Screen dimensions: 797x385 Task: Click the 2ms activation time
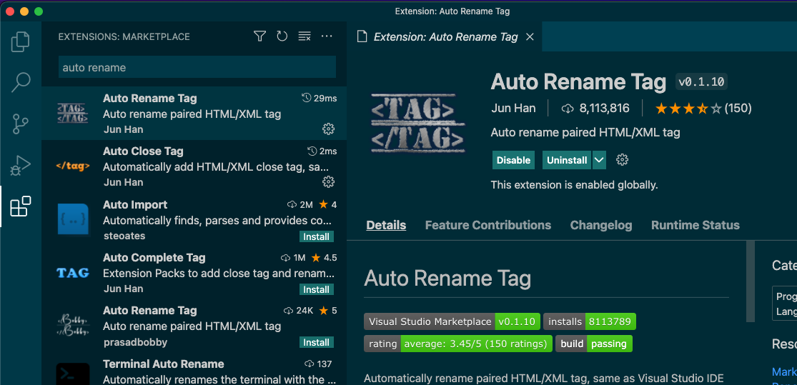coord(322,151)
